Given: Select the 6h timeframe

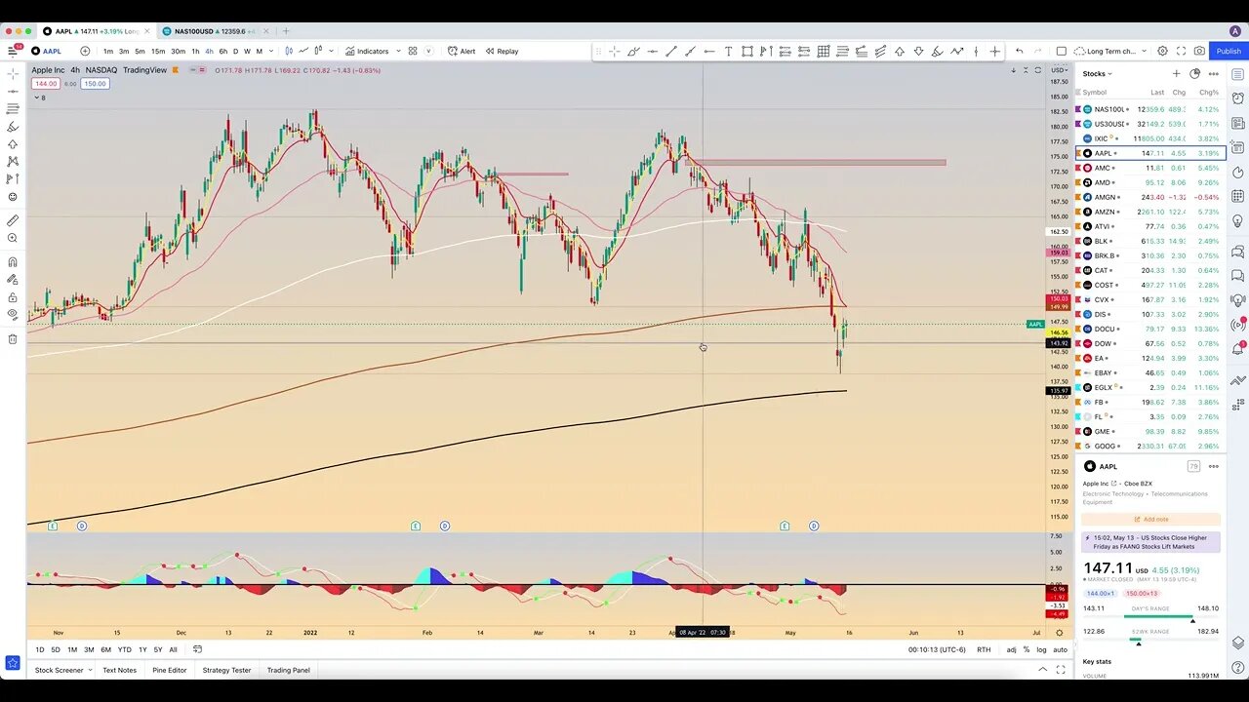Looking at the screenshot, I should tap(222, 51).
